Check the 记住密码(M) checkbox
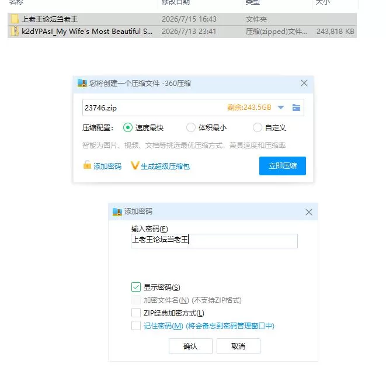The image size is (386, 388). click(136, 325)
